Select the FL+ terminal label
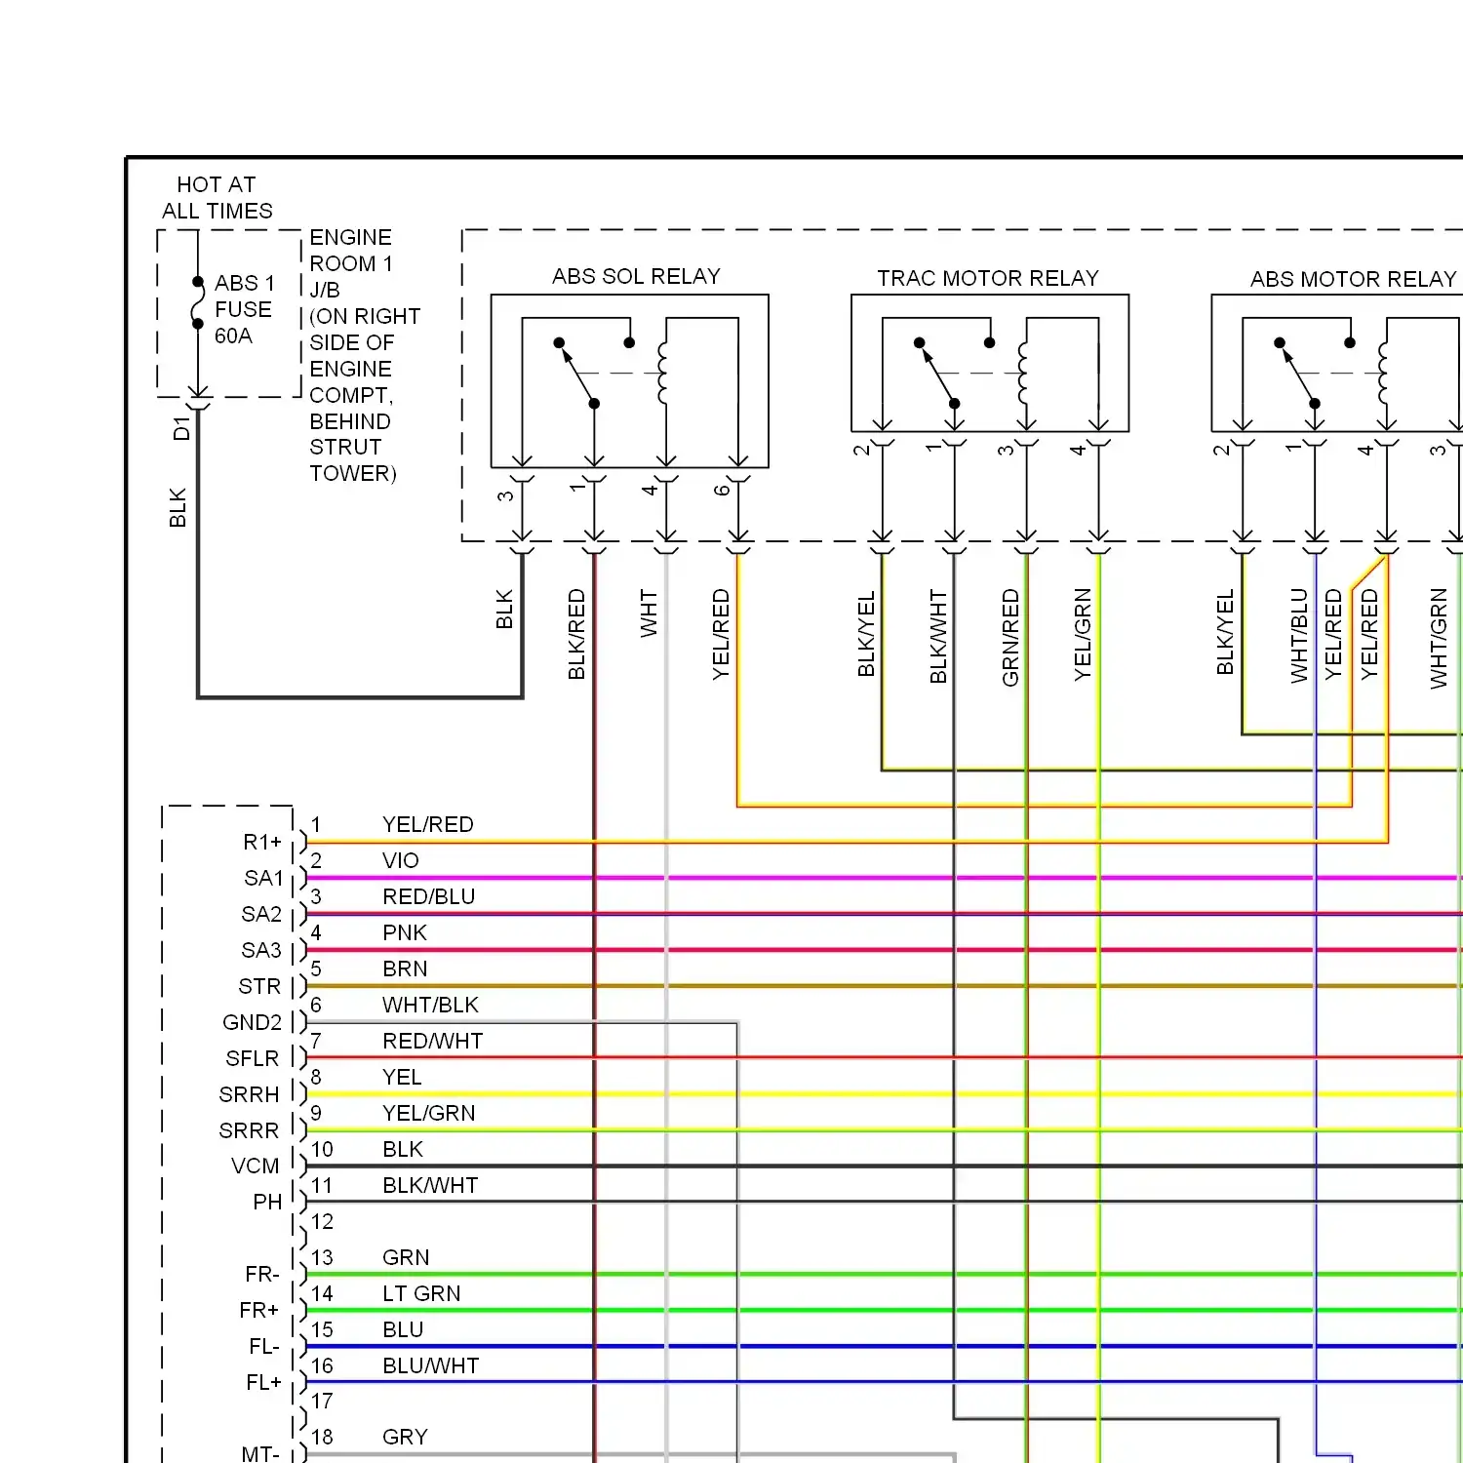 coord(263,1382)
